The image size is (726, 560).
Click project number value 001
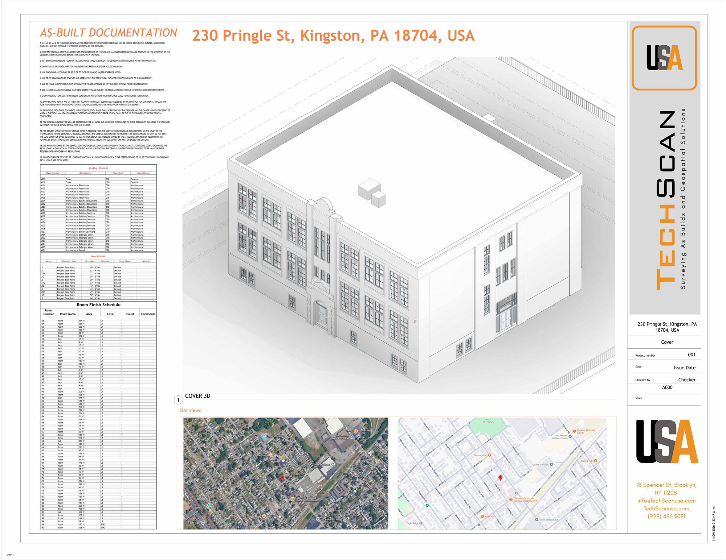coord(692,355)
